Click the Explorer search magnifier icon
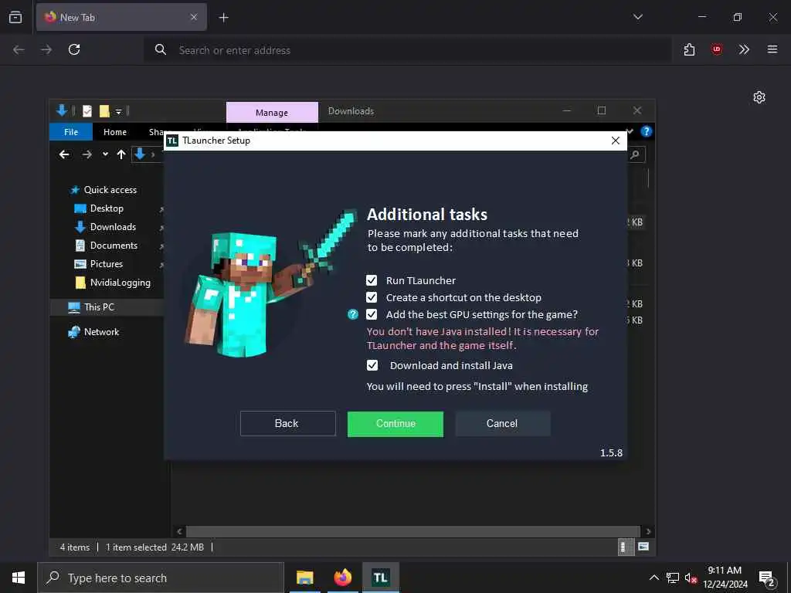 [635, 154]
